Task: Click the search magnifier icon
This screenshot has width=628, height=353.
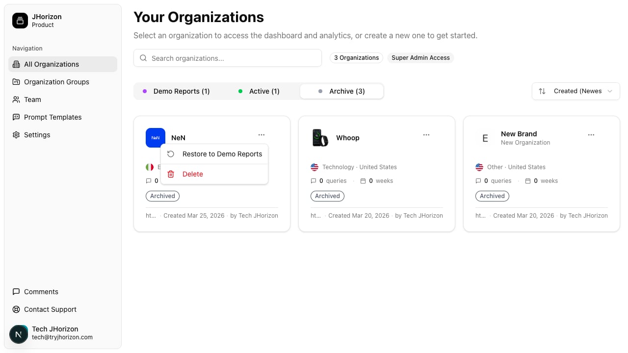Action: click(143, 58)
